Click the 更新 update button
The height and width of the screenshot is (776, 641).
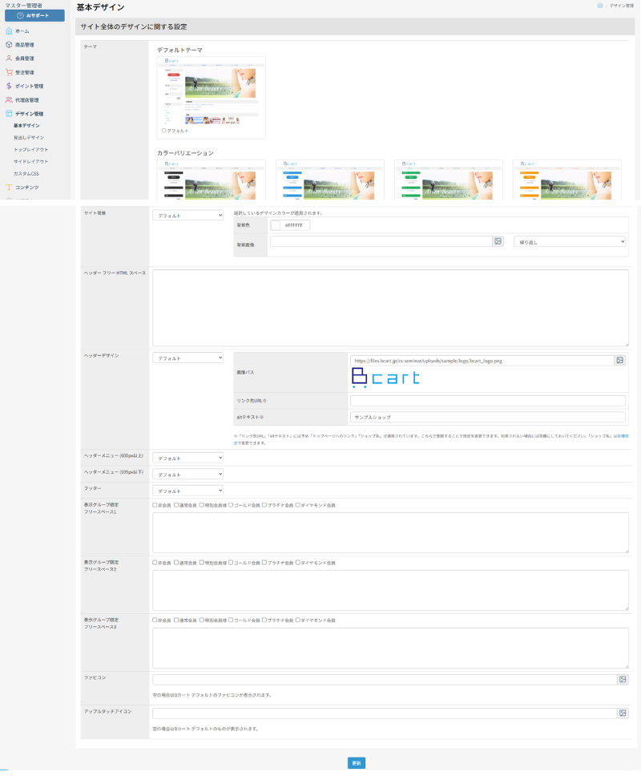(x=357, y=763)
